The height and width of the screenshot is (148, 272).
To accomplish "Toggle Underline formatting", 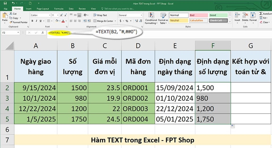I will pos(40,21).
